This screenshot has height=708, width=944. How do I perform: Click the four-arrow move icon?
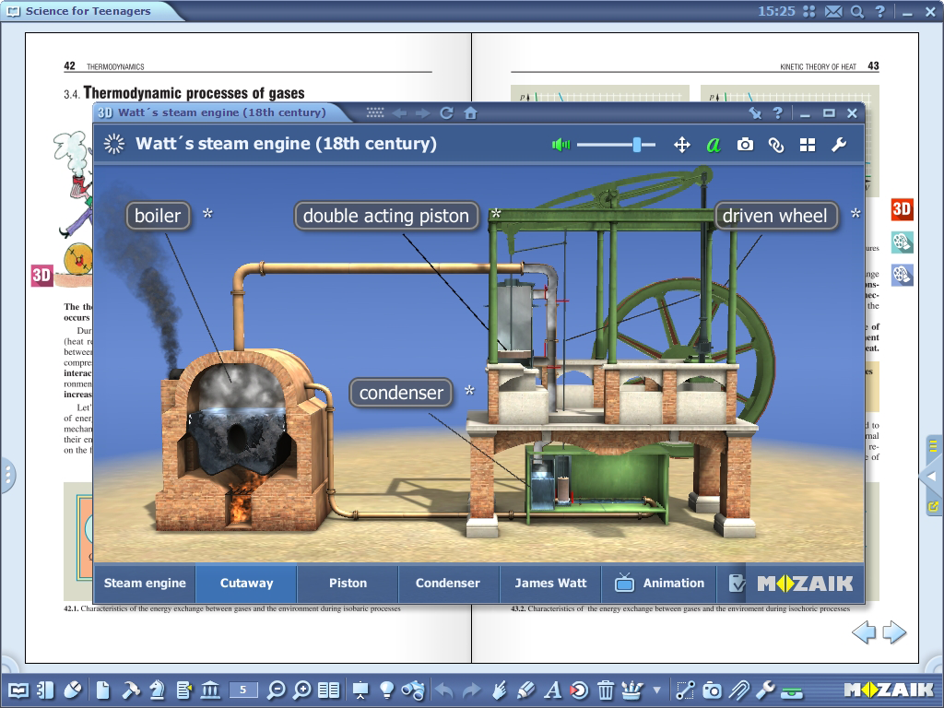pyautogui.click(x=682, y=145)
